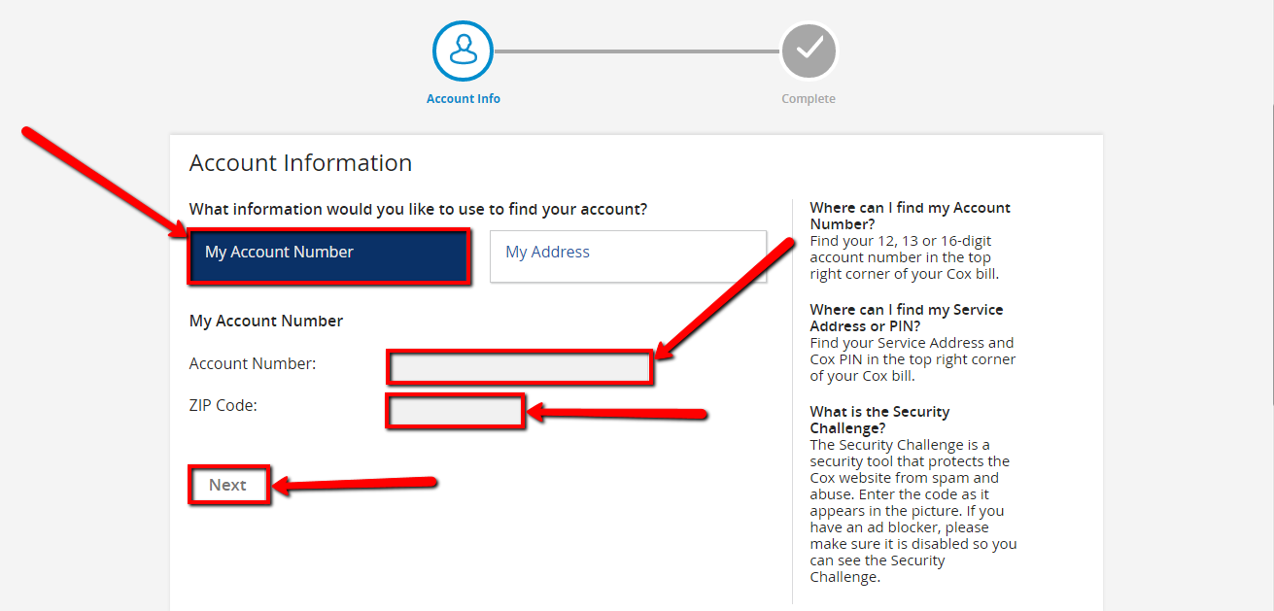Click the ZIP Code input box
This screenshot has height=611, width=1274.
click(x=455, y=411)
